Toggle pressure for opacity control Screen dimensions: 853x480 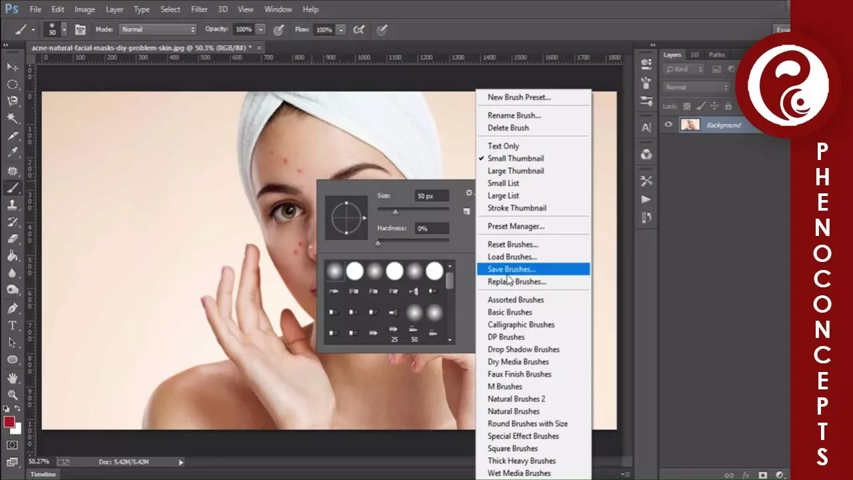(x=279, y=29)
